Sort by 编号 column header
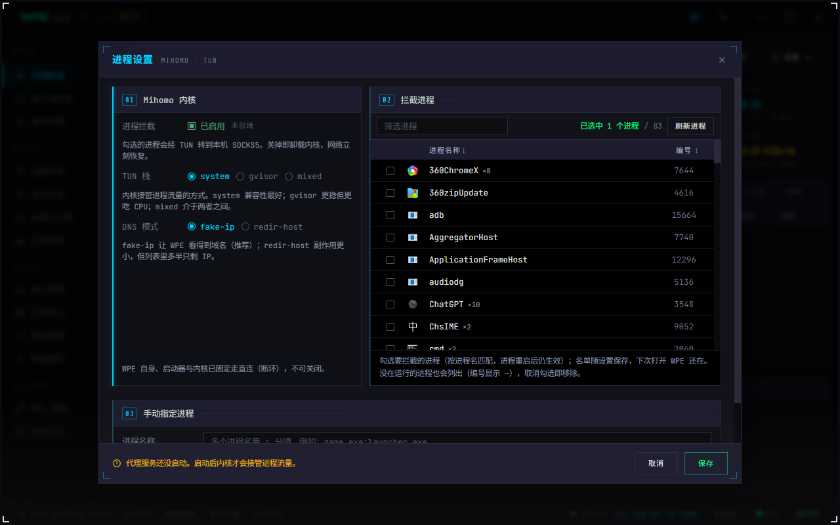The height and width of the screenshot is (525, 840). click(x=687, y=150)
